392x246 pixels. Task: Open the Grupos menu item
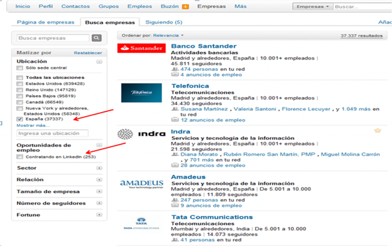tap(108, 6)
